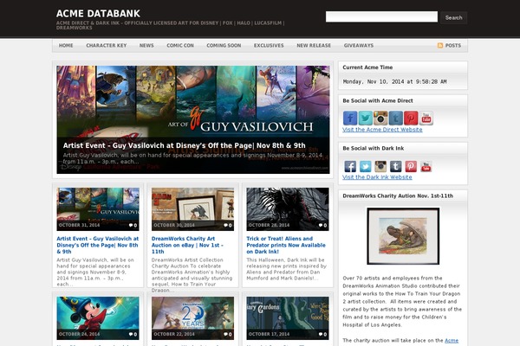Subscribe via the Posts RSS feed icon
This screenshot has width=520, height=346.
[441, 45]
